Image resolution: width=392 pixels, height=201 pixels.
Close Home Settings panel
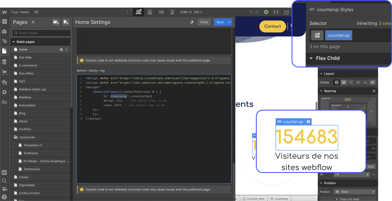point(204,22)
